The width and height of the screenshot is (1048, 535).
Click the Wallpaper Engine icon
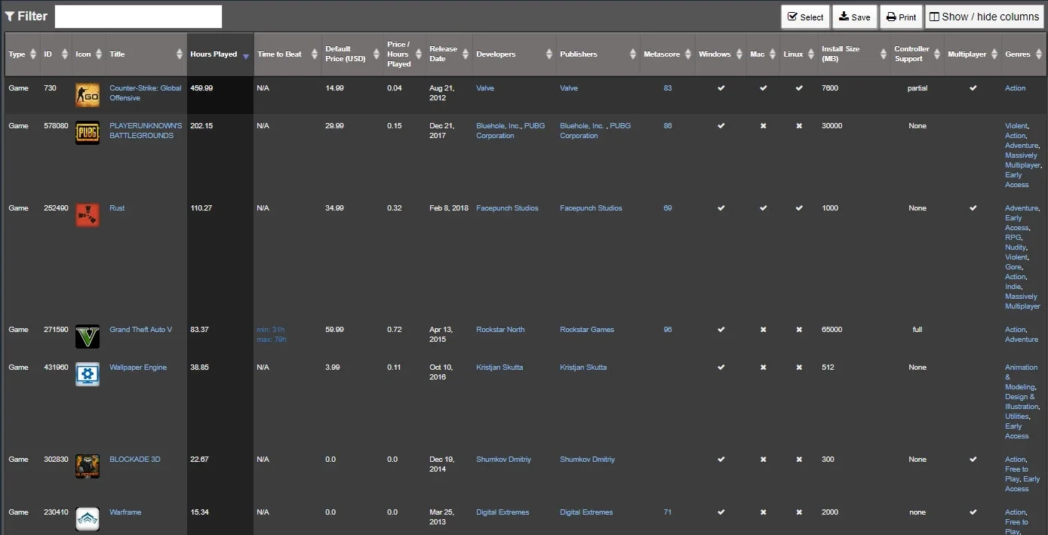click(88, 374)
